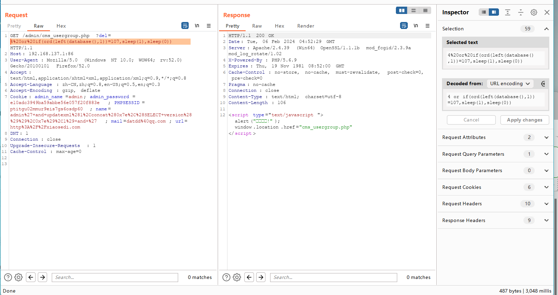Screen dimensions: 558x295
Task: Collapse all Inspector sections icon
Action: click(521, 12)
